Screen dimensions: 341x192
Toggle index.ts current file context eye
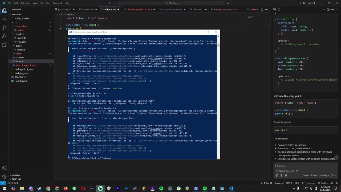297,171
